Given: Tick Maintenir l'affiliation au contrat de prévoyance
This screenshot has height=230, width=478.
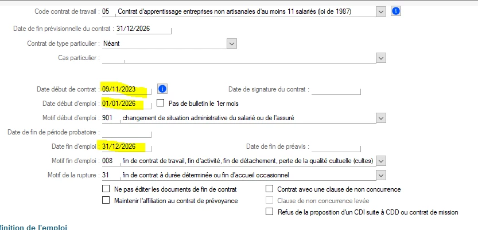Looking at the screenshot, I should click(106, 200).
